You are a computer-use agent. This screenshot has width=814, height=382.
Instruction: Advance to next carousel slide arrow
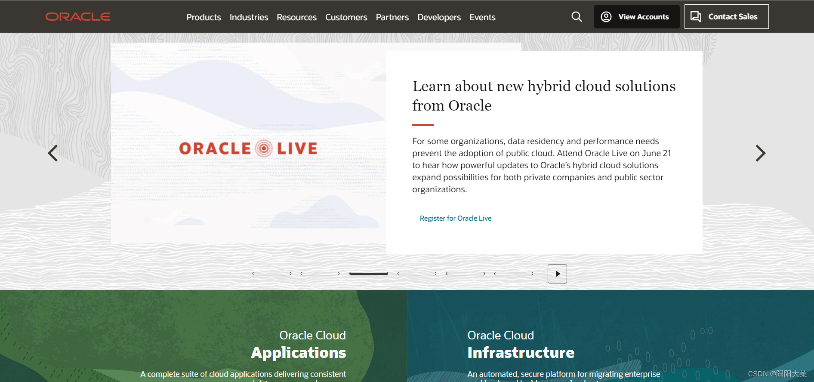[760, 153]
